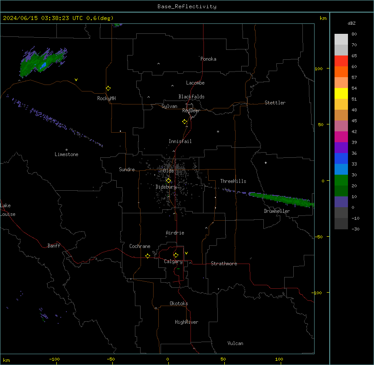Click the Sundre town label

pyautogui.click(x=127, y=169)
